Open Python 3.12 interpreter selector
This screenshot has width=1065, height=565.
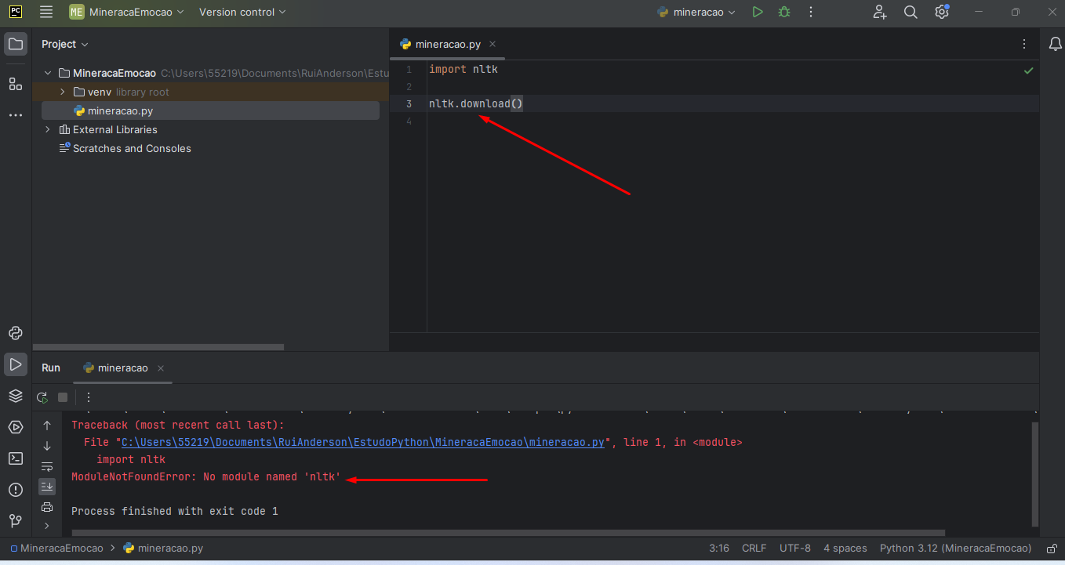pos(955,549)
